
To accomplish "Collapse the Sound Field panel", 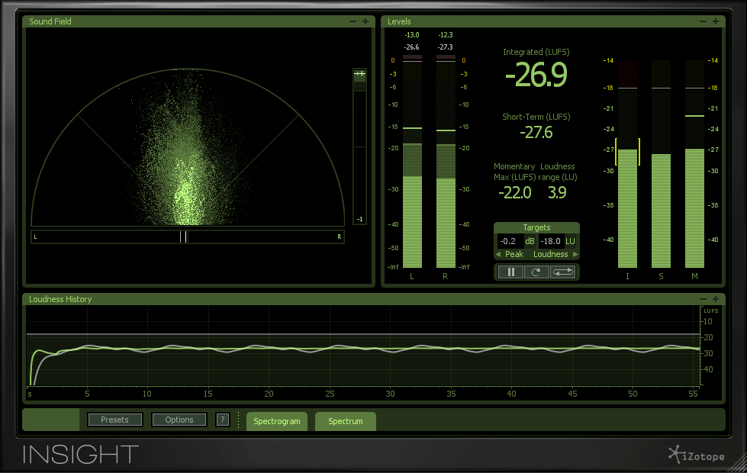I will pyautogui.click(x=353, y=21).
